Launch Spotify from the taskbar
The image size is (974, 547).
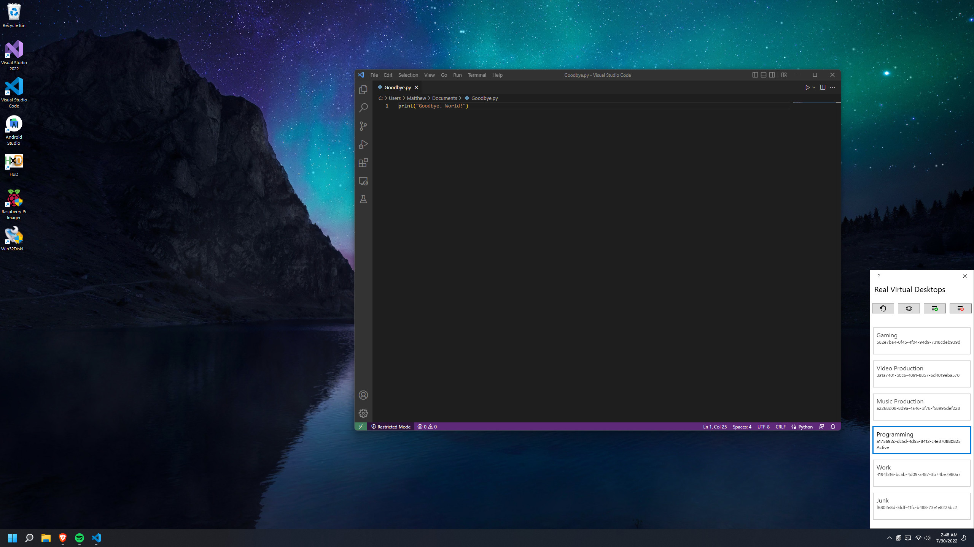pyautogui.click(x=79, y=538)
